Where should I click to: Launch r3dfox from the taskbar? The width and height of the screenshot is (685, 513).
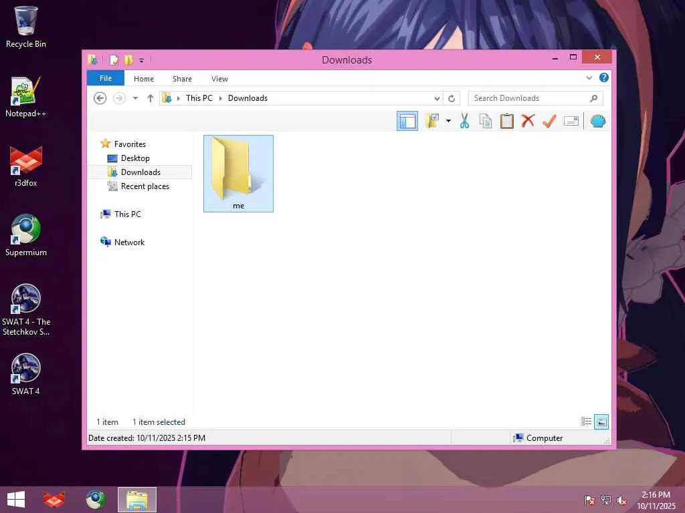tap(54, 500)
